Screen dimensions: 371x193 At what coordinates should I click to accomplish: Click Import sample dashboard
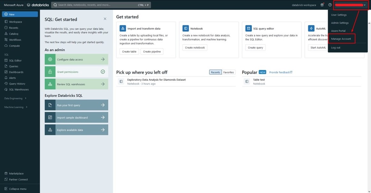pyautogui.click(x=77, y=117)
